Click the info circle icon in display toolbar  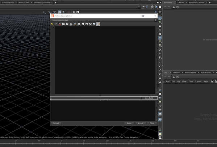[160, 130]
